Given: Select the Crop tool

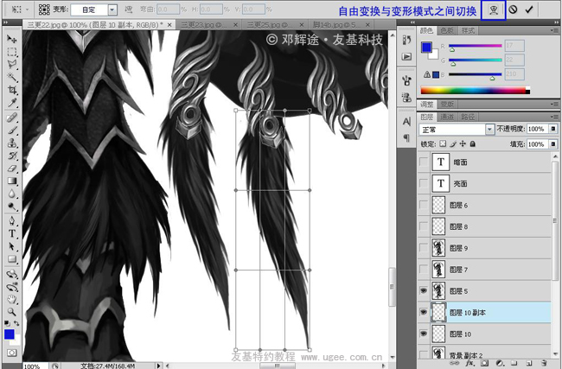Looking at the screenshot, I should [x=13, y=90].
